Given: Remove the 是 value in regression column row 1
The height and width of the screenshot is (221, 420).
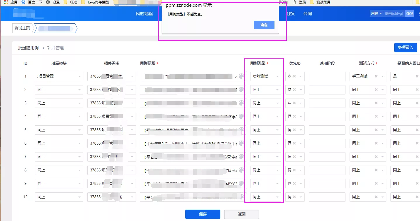Looking at the screenshot, I should (417, 76).
